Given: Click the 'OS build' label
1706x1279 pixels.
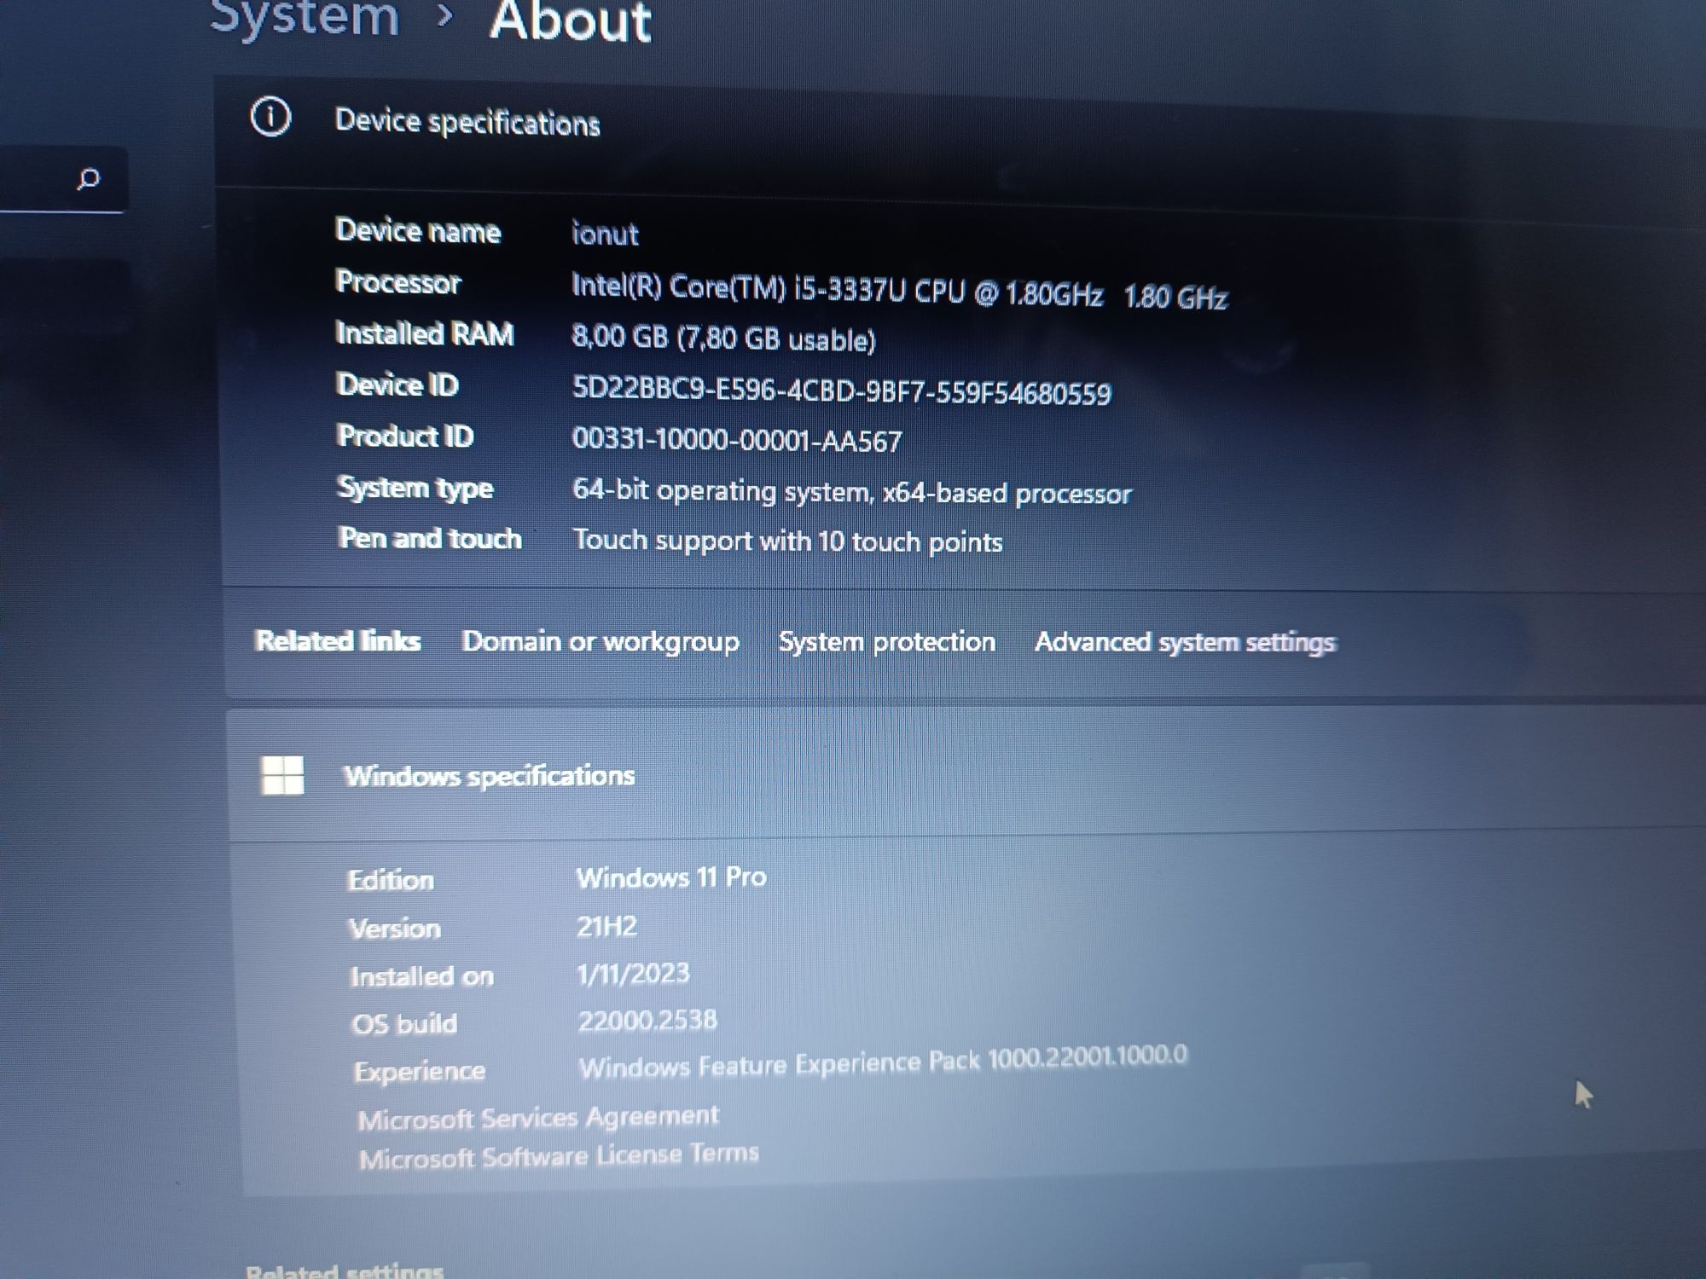Looking at the screenshot, I should point(404,1023).
